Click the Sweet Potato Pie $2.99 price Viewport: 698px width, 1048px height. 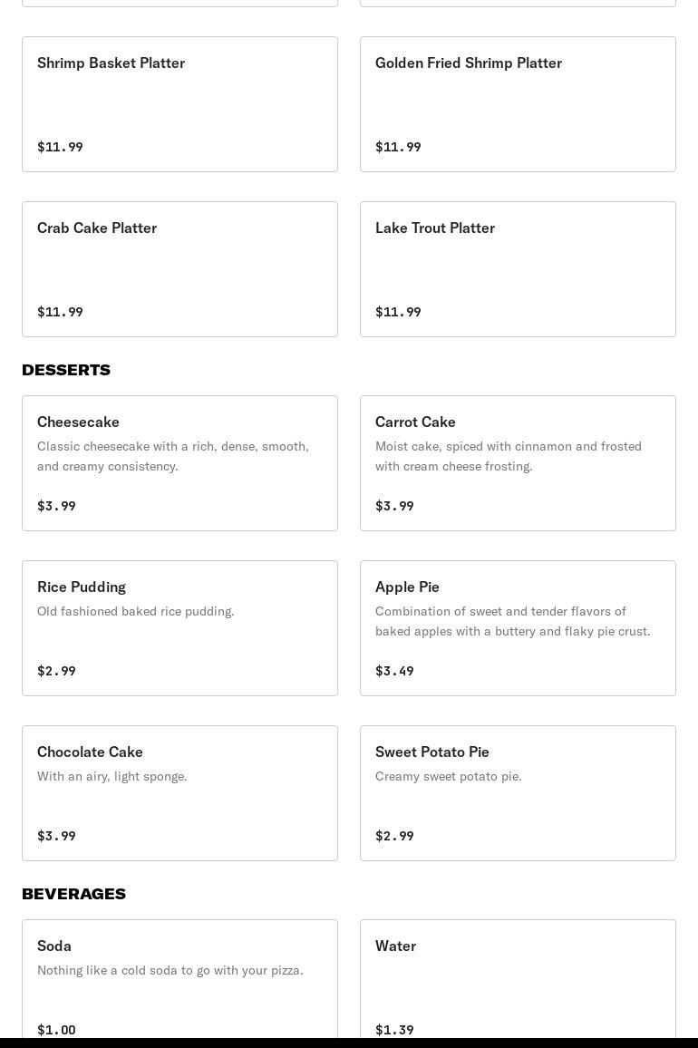click(394, 836)
